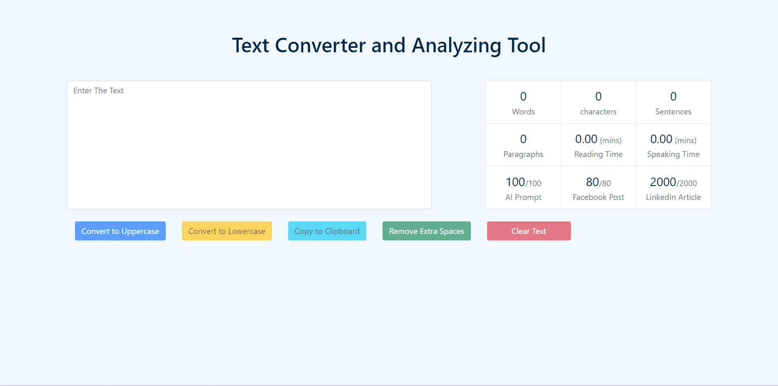Click the Reading Time label
Viewport: 778px width, 386px height.
[x=598, y=154]
